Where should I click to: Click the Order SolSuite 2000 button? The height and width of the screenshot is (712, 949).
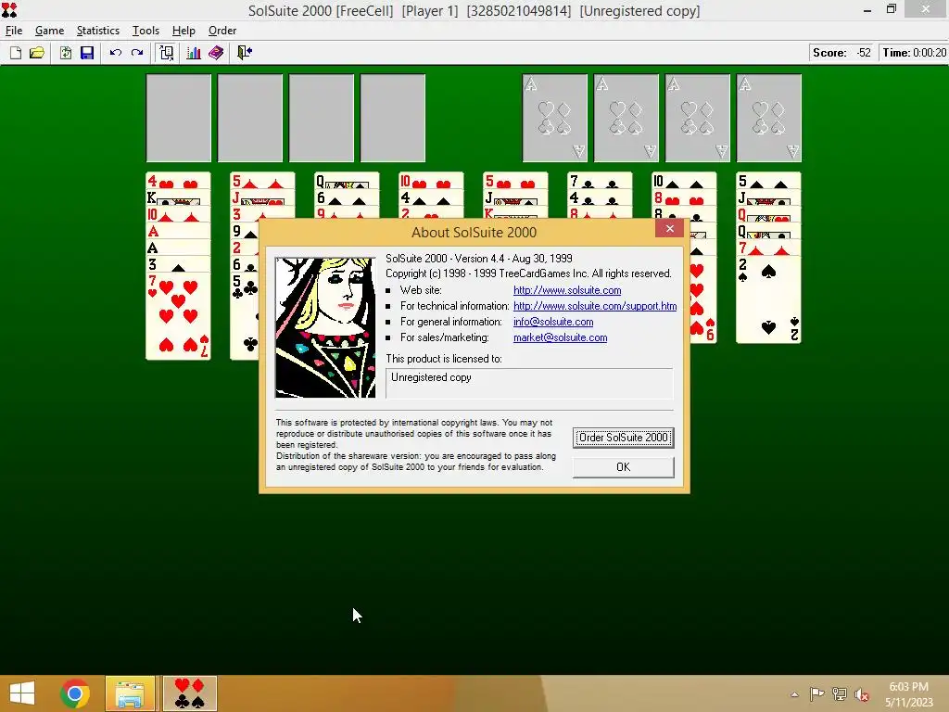pyautogui.click(x=624, y=438)
